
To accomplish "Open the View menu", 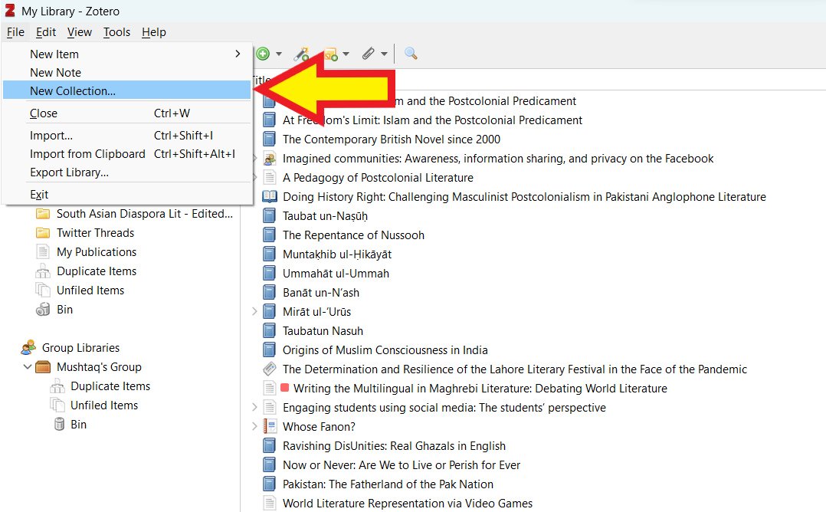I will click(x=80, y=32).
